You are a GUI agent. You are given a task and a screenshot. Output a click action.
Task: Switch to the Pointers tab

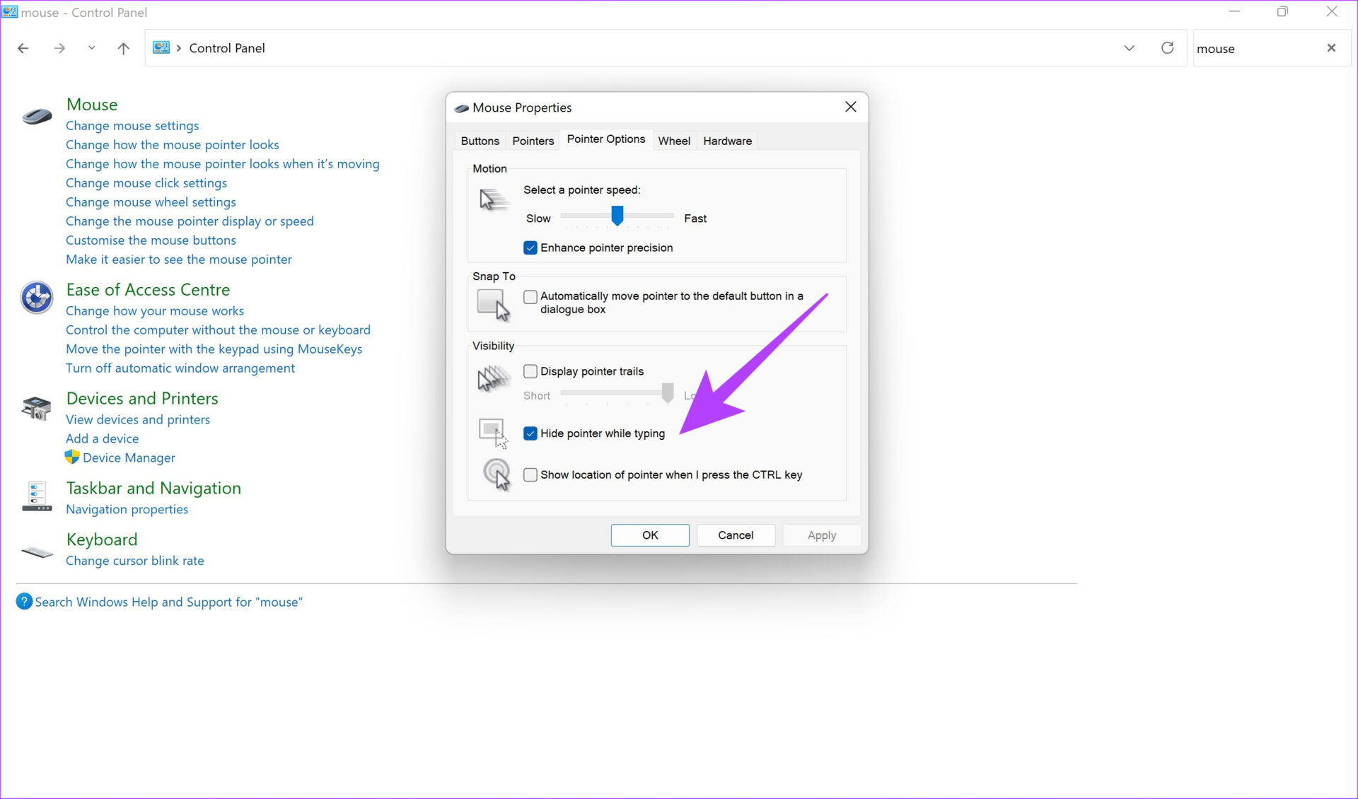[x=533, y=141]
